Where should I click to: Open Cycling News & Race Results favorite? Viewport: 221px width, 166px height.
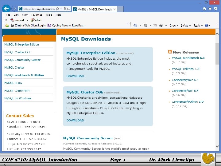[66, 26]
